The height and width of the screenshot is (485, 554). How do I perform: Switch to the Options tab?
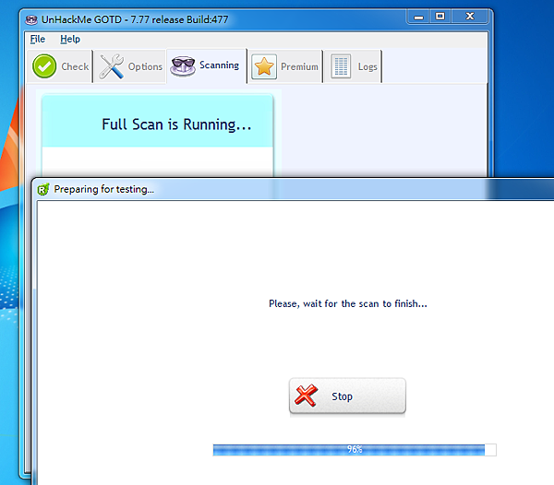click(x=129, y=66)
